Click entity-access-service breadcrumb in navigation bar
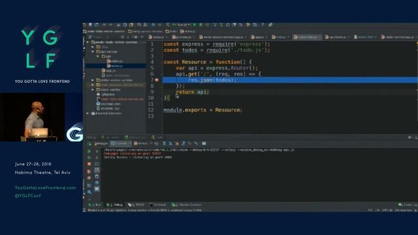 pyautogui.click(x=145, y=31)
